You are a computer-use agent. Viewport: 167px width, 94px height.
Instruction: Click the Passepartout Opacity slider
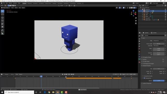tap(159, 81)
